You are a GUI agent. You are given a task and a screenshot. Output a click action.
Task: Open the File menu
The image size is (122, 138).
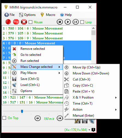pos(10,15)
